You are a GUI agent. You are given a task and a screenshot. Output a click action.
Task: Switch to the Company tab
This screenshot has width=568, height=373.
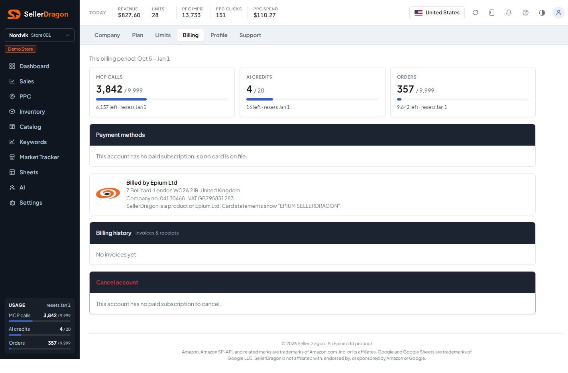click(107, 35)
